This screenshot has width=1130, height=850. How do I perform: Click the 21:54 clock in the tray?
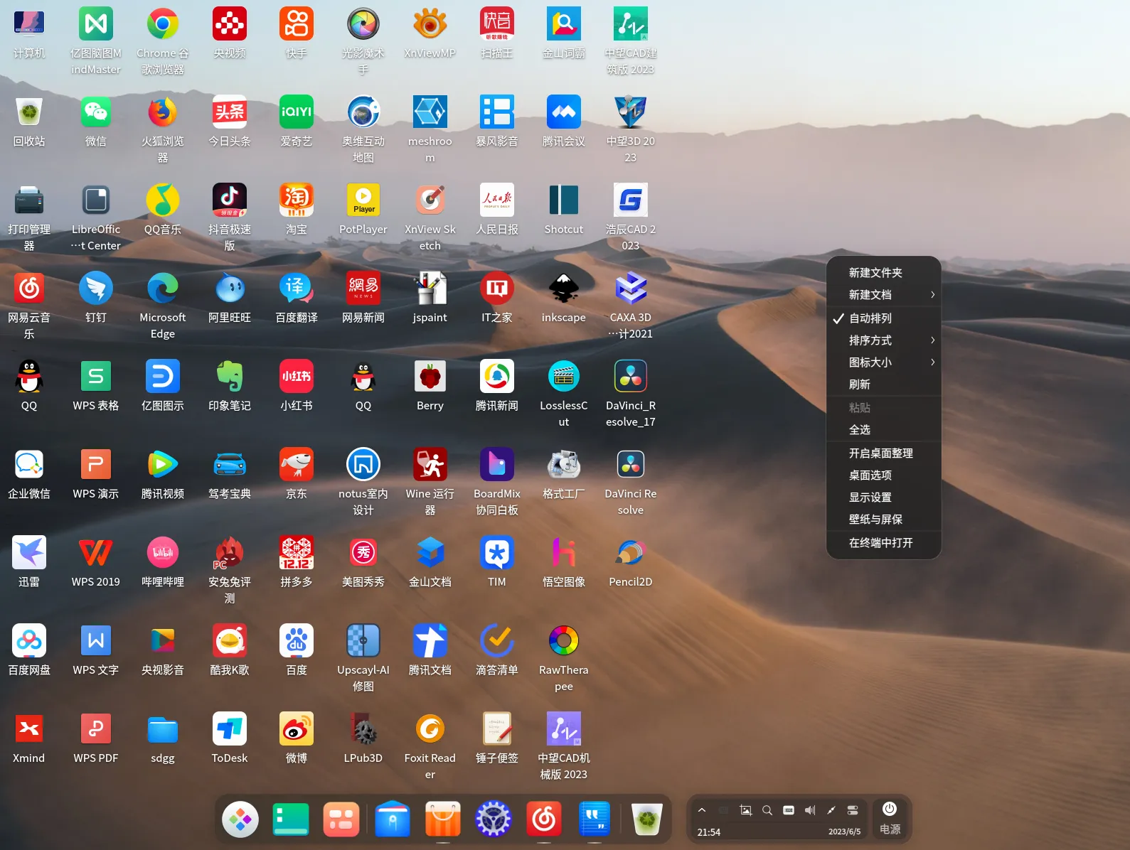[x=709, y=832]
